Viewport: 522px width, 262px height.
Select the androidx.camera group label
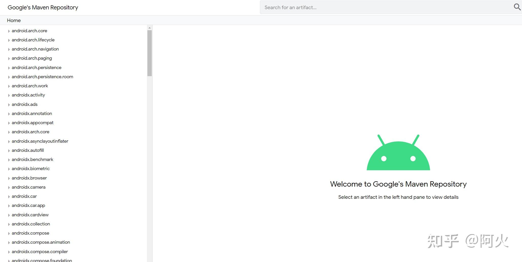click(28, 187)
